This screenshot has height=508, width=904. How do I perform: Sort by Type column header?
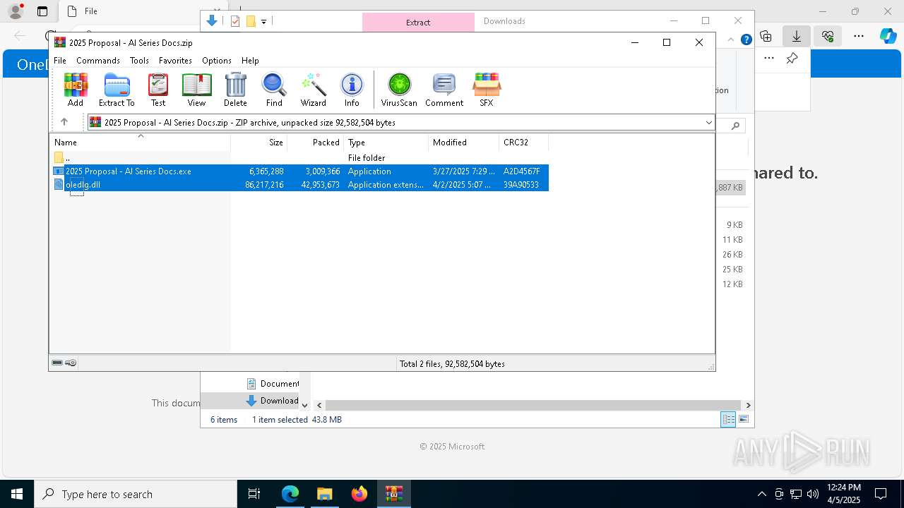point(386,143)
